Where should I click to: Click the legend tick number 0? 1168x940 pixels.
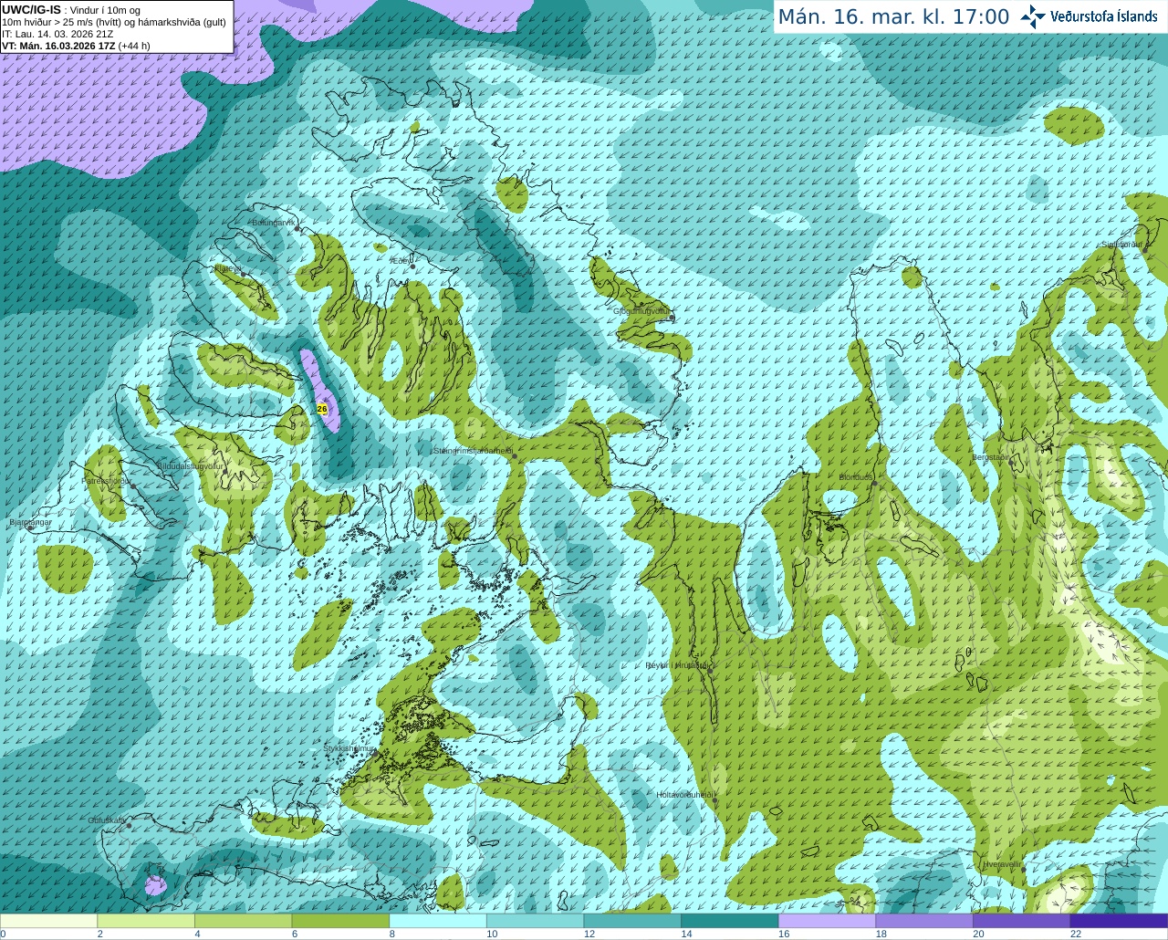[3, 934]
